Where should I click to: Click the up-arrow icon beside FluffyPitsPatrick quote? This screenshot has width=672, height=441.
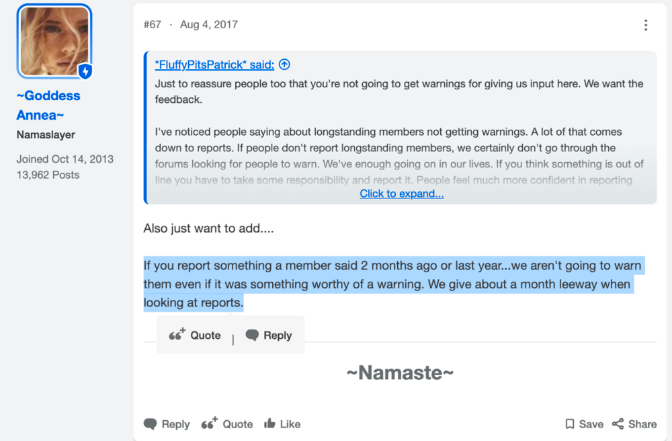[284, 65]
